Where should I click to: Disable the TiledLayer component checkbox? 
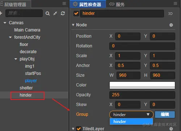point(79,129)
